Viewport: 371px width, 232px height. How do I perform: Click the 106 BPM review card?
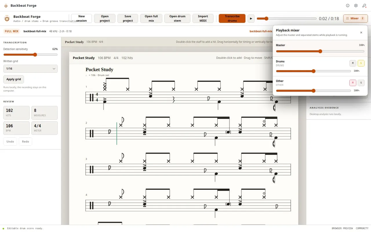point(17,128)
